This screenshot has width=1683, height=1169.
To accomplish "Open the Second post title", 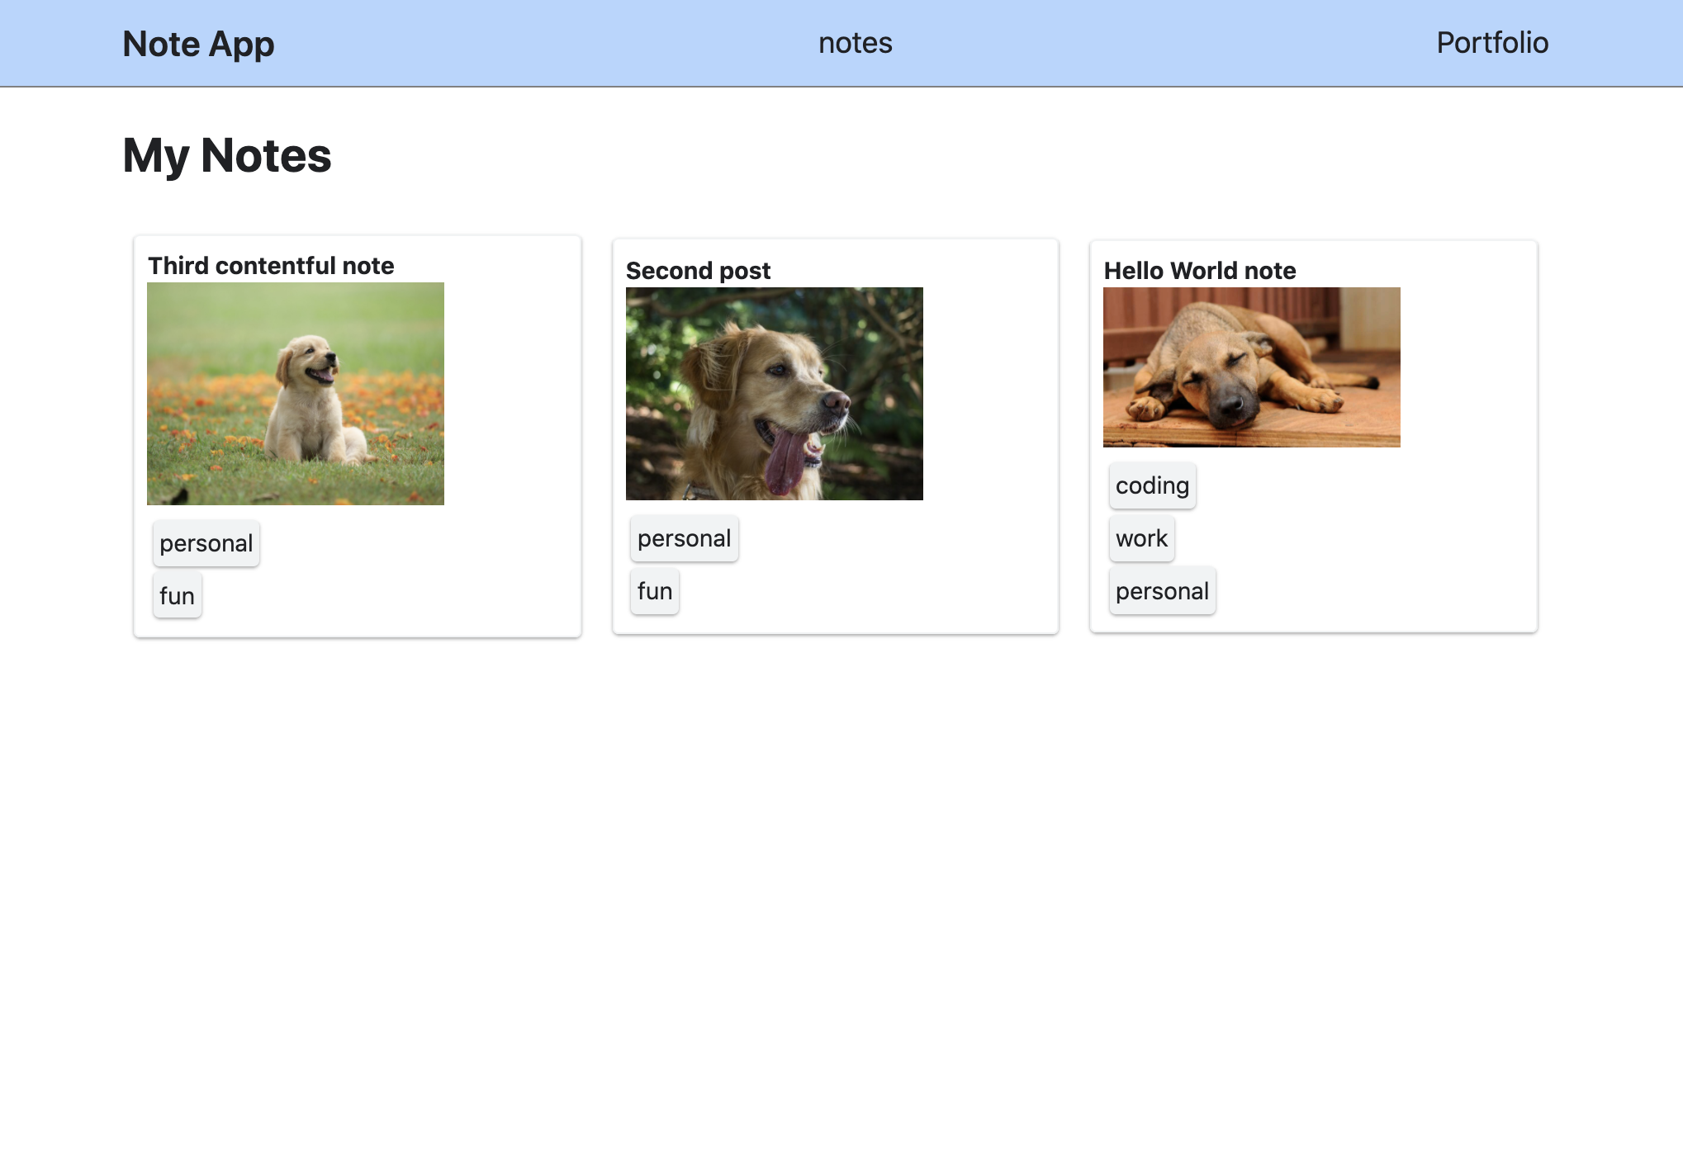I will [698, 271].
